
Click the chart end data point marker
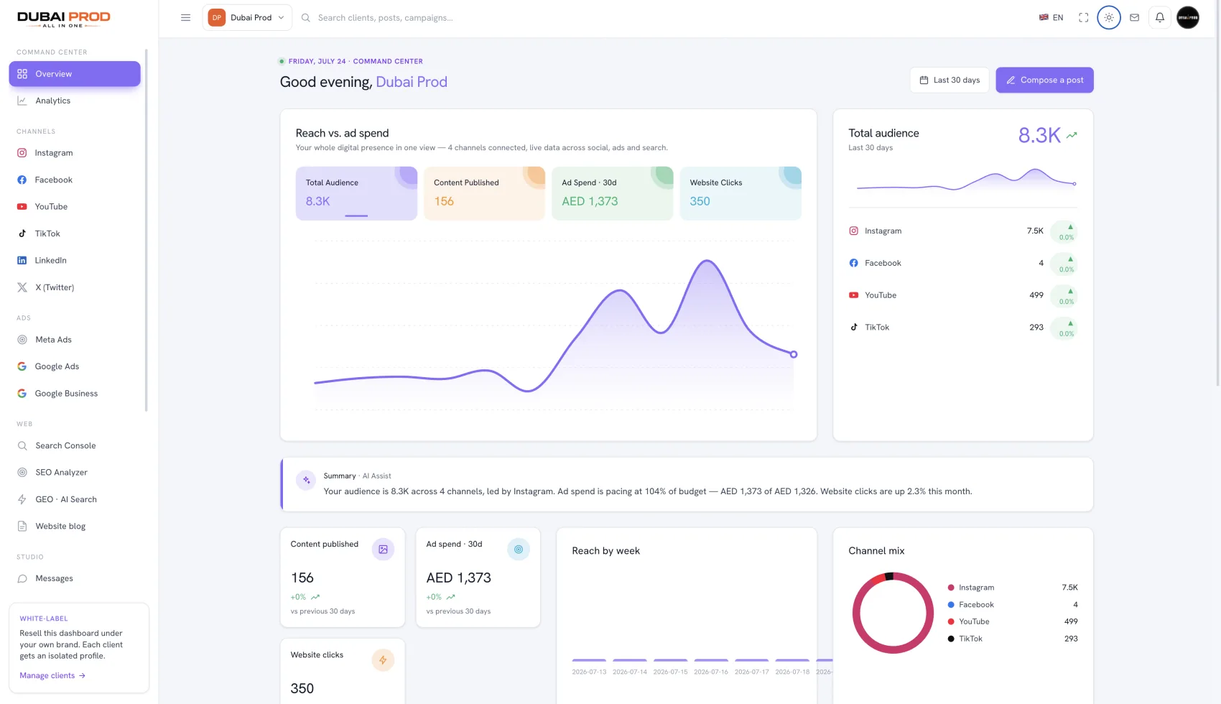[794, 354]
